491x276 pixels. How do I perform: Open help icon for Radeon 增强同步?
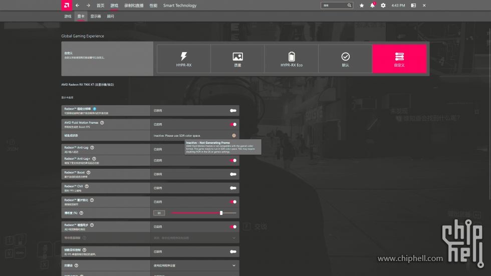(92, 225)
